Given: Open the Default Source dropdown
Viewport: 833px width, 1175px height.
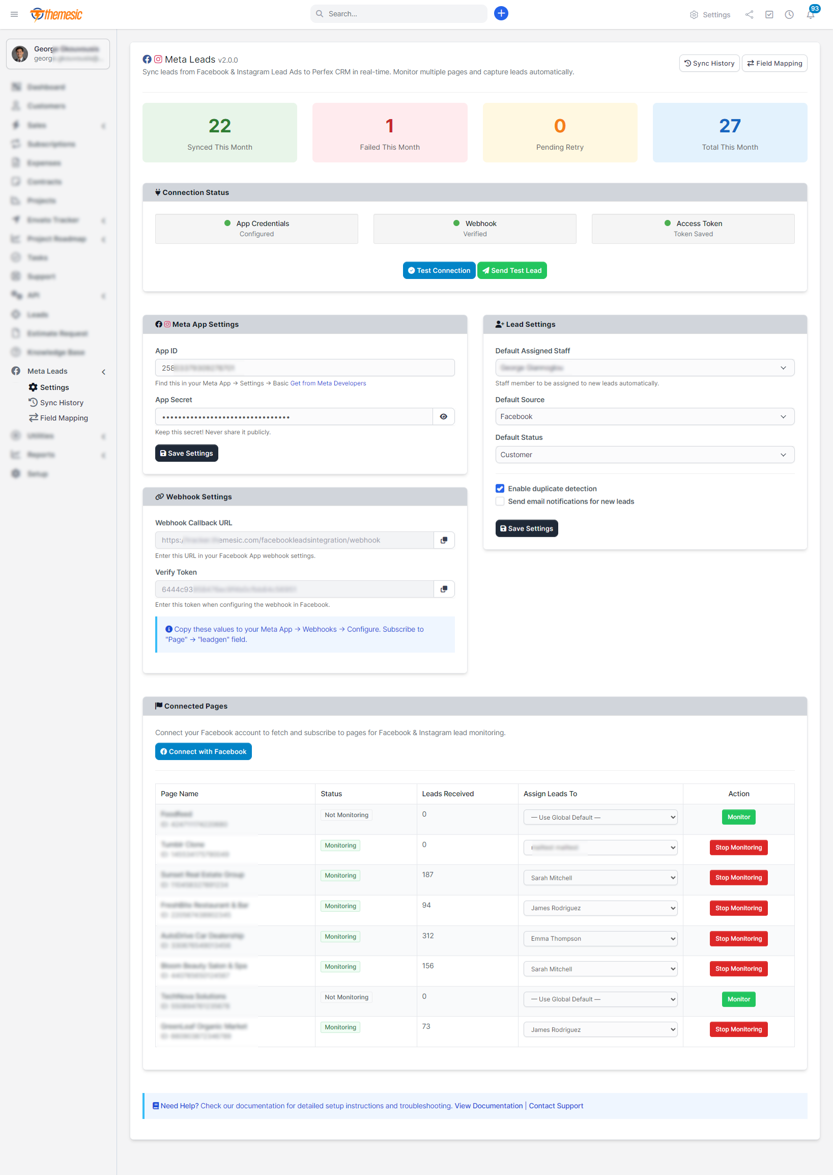Looking at the screenshot, I should [x=644, y=416].
